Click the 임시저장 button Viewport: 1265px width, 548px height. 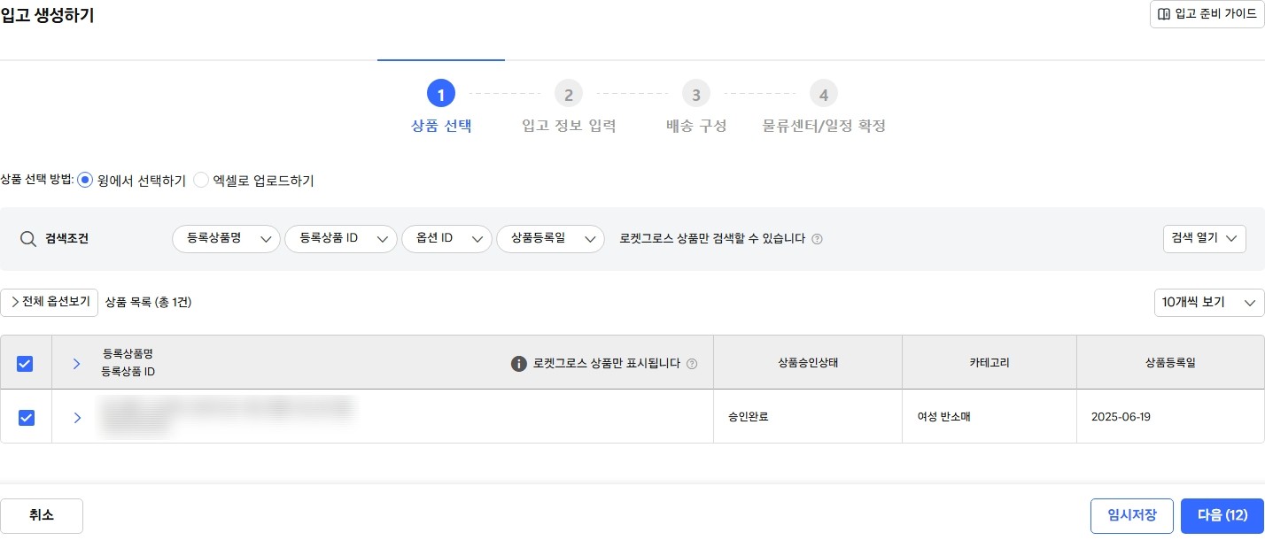tap(1131, 516)
